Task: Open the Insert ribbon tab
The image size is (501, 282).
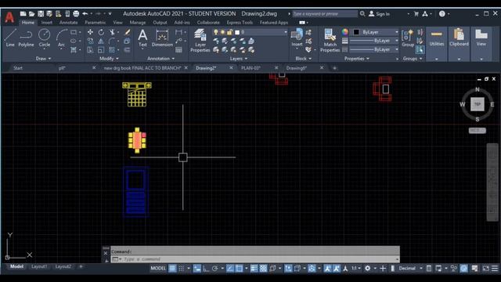Action: coord(47,23)
